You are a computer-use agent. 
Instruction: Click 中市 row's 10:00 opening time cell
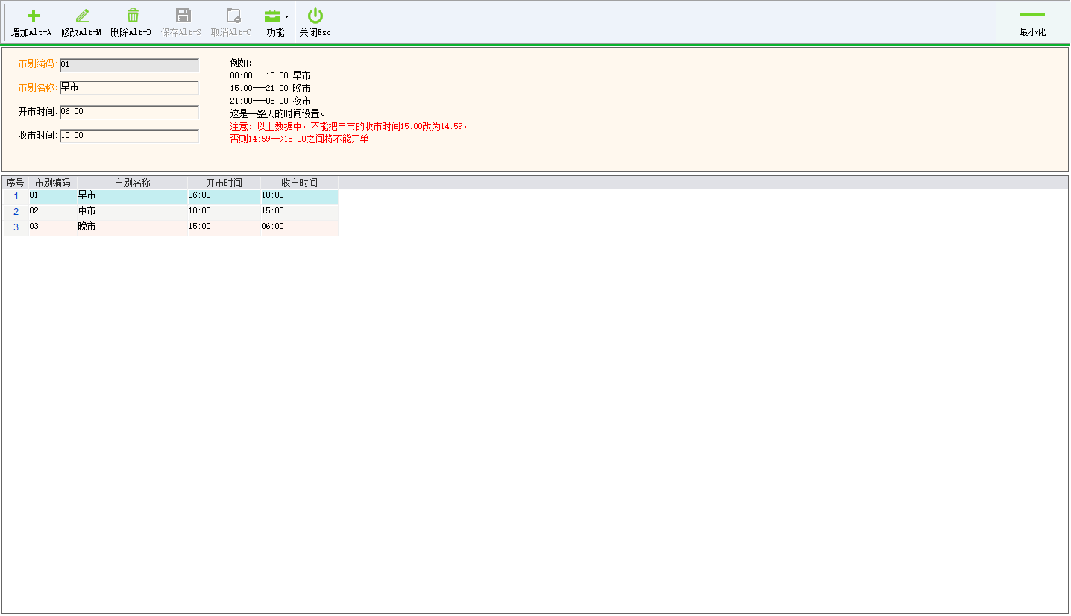click(x=224, y=212)
